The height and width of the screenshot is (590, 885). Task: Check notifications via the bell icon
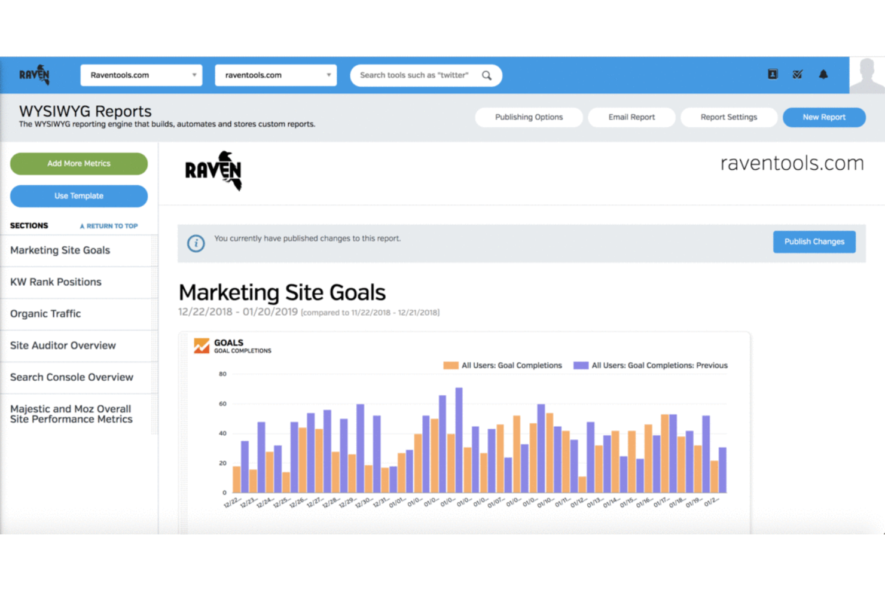[823, 74]
